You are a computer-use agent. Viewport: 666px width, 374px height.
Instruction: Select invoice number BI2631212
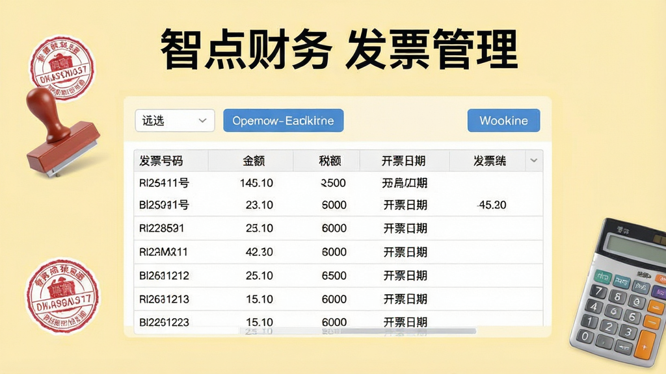[x=164, y=276]
